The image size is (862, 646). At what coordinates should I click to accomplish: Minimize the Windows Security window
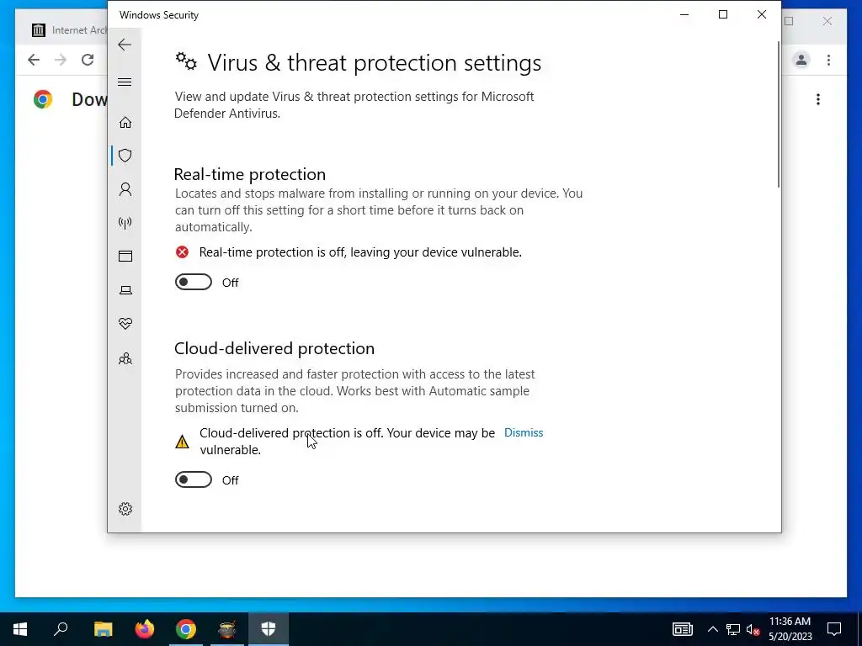click(x=684, y=15)
